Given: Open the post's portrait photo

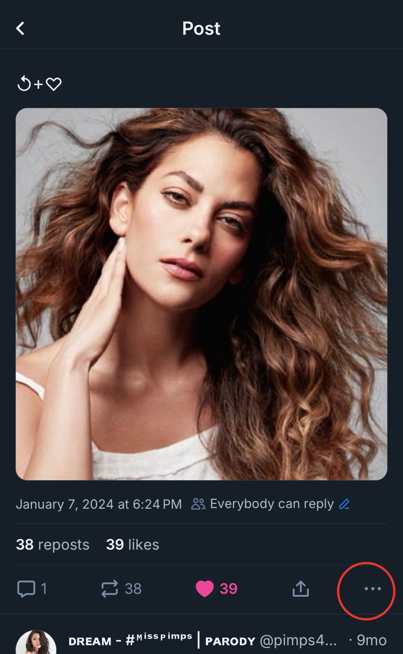Looking at the screenshot, I should pyautogui.click(x=201, y=294).
